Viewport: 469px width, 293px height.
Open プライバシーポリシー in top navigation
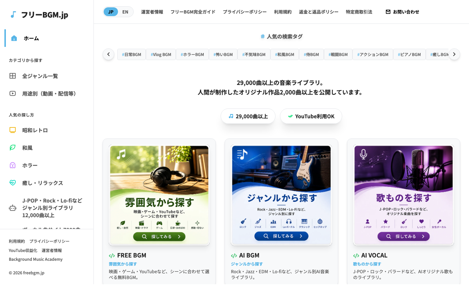[x=245, y=12]
